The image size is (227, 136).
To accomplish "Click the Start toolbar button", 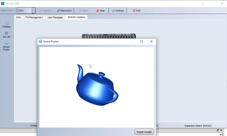I will pyautogui.click(x=84, y=11).
